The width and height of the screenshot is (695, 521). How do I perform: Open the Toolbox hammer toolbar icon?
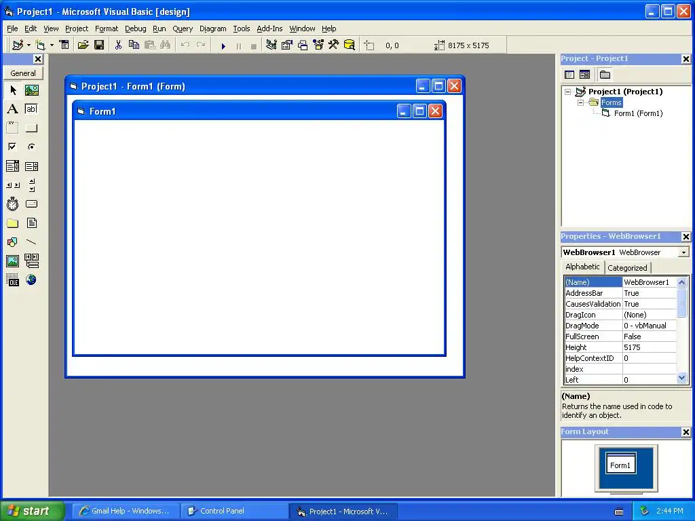coord(334,45)
